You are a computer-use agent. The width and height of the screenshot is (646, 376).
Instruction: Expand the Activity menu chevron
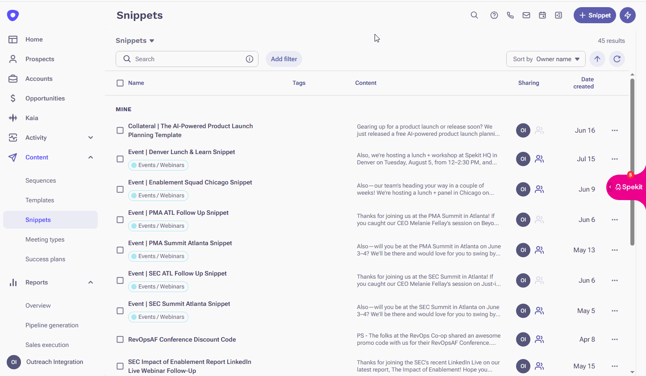[x=91, y=138]
